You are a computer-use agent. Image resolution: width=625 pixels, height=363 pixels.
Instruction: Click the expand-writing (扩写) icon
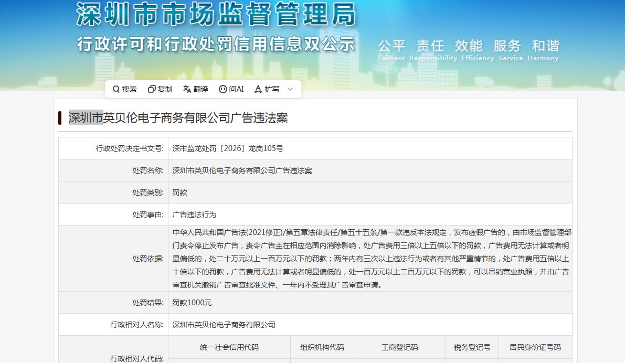point(258,89)
